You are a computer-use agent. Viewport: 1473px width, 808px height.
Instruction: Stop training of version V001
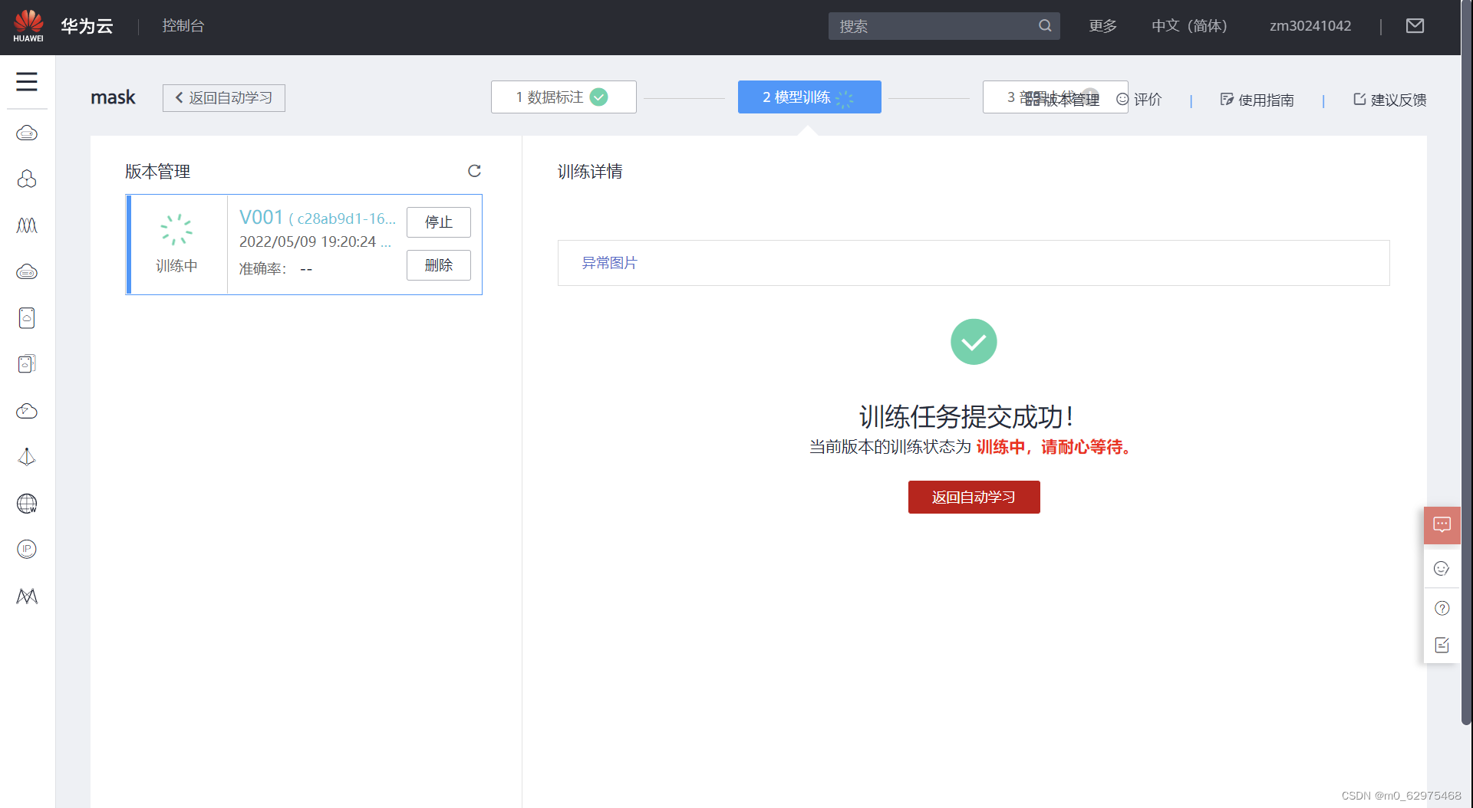[439, 222]
